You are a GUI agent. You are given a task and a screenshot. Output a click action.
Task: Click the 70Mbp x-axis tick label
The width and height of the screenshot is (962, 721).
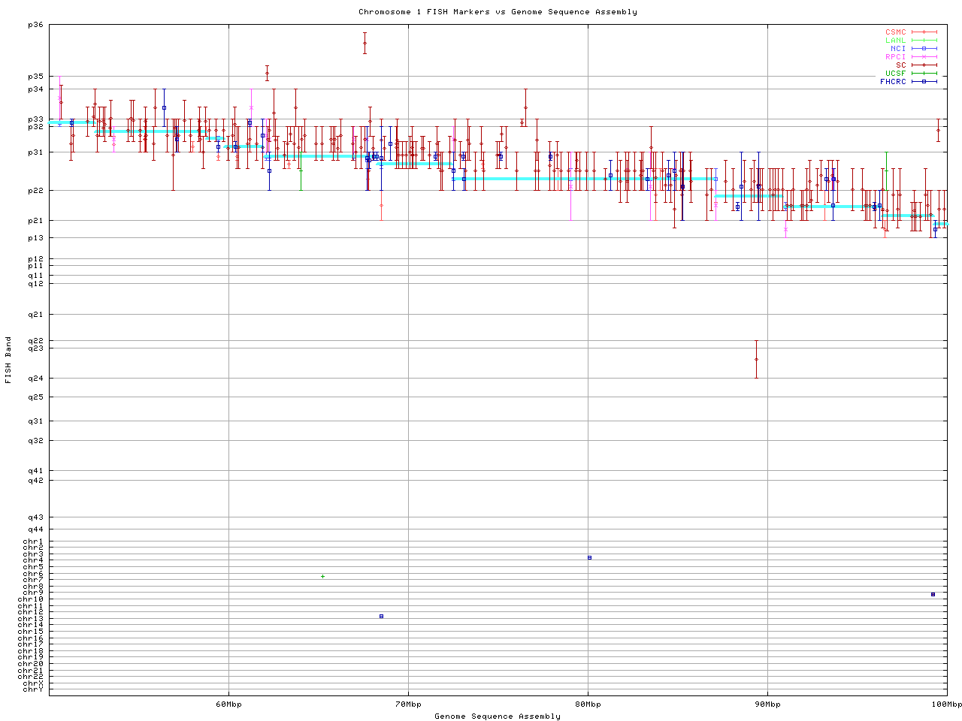[407, 704]
